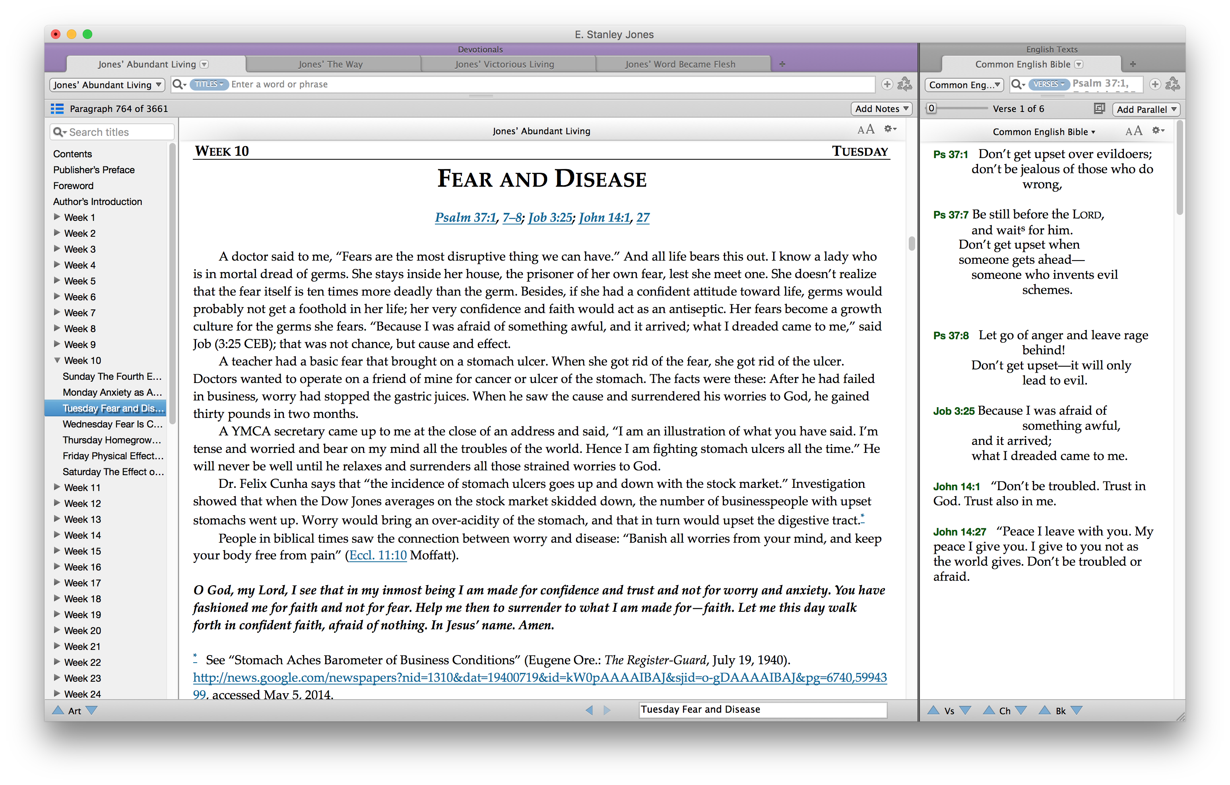The height and width of the screenshot is (785, 1230).
Task: Open Common English Bible pane title menu
Action: tap(1044, 131)
